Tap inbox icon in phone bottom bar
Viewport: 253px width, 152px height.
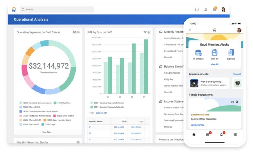208,134
